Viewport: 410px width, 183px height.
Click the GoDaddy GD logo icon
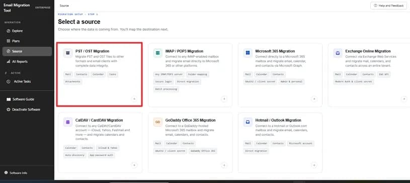pos(158,122)
